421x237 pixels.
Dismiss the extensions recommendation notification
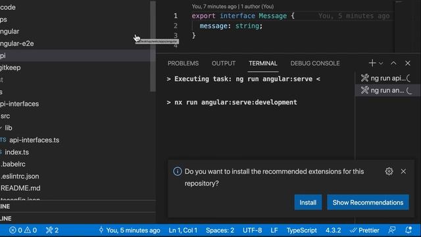point(403,171)
